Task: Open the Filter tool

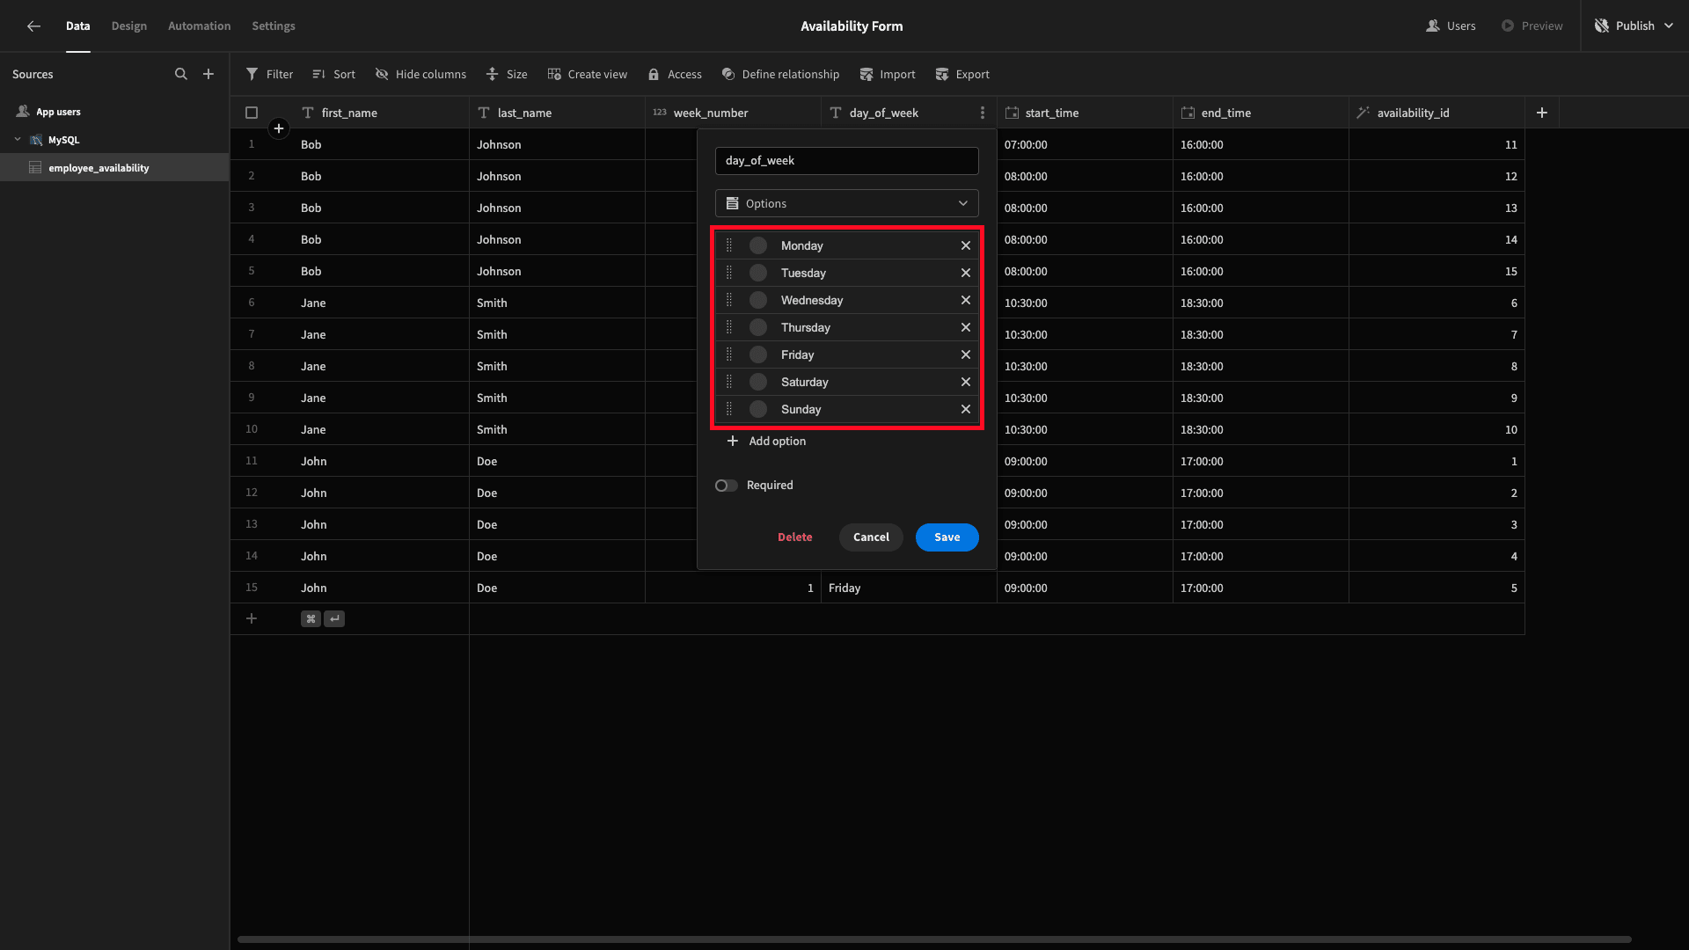Action: click(x=269, y=75)
